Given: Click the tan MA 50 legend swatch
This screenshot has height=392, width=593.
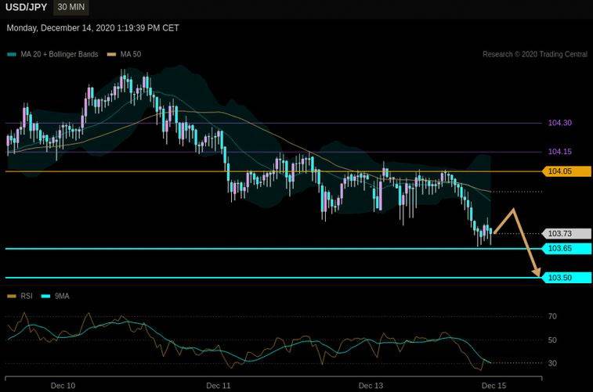Looking at the screenshot, I should click(111, 55).
